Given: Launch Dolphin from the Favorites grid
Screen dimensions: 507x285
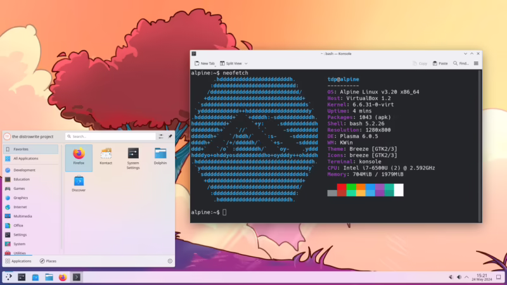Looking at the screenshot, I should point(160,158).
